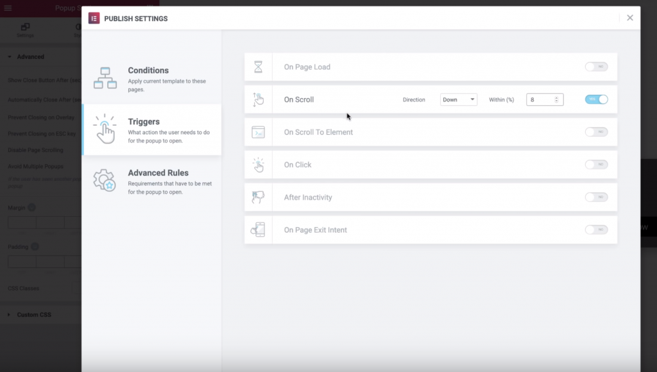The width and height of the screenshot is (657, 372).
Task: Turn on the On Click toggle
Action: pyautogui.click(x=596, y=165)
